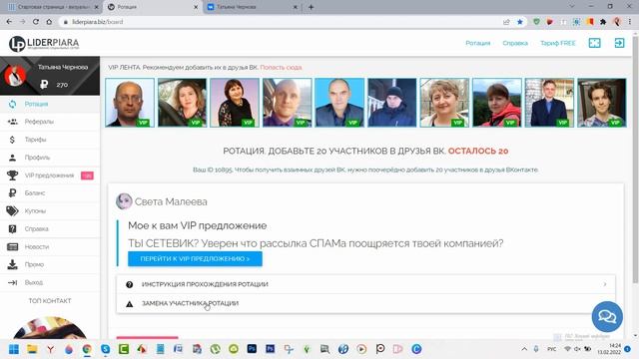639x359 pixels.
Task: Click the browser reload button
Action: tap(36, 22)
